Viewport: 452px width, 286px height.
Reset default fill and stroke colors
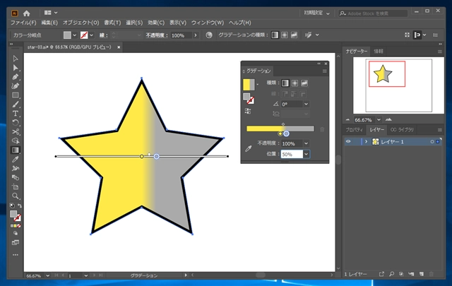click(x=12, y=205)
